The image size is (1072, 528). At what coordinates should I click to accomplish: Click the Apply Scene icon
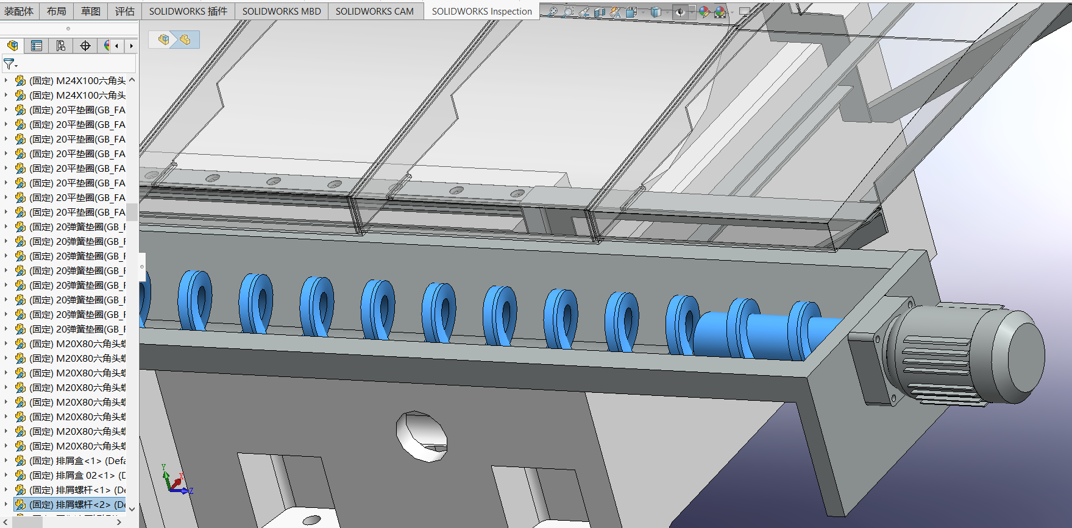[720, 12]
